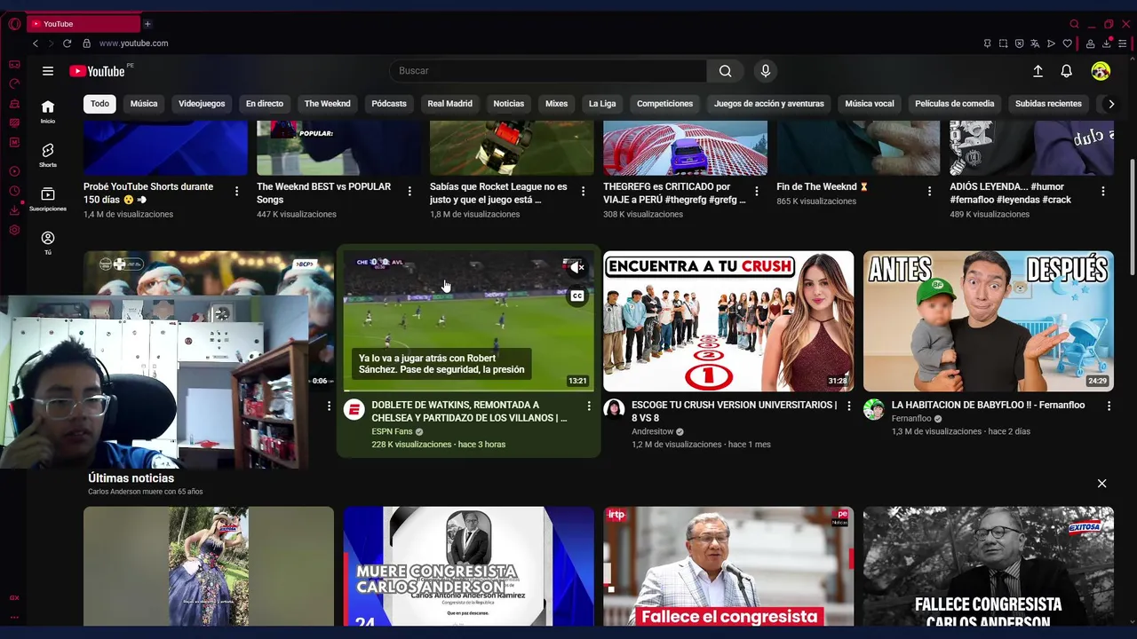The width and height of the screenshot is (1137, 639).
Task: Open the Opera account profile icon
Action: tap(1090, 43)
